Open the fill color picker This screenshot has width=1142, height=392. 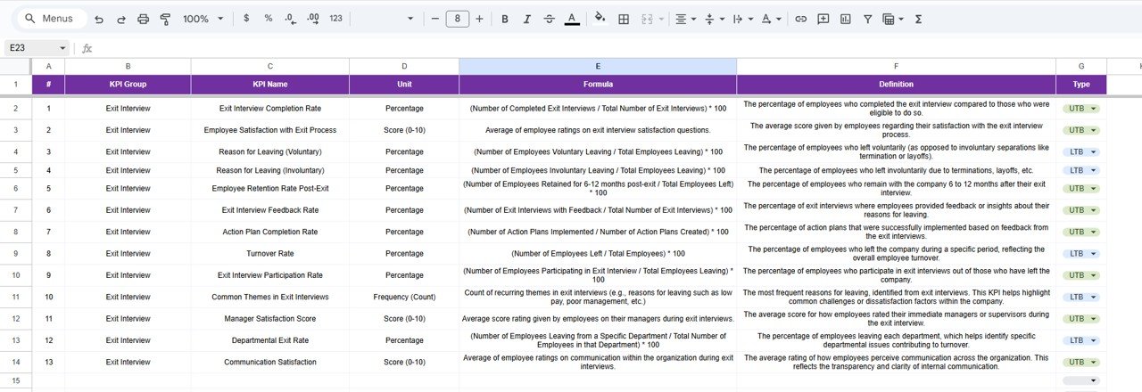pyautogui.click(x=600, y=19)
